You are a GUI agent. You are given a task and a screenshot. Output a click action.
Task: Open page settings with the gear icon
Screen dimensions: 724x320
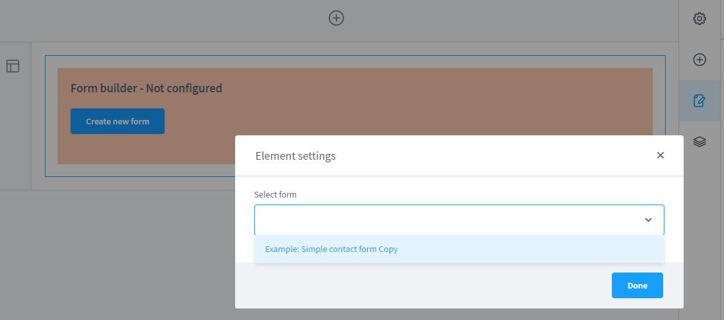click(x=700, y=19)
